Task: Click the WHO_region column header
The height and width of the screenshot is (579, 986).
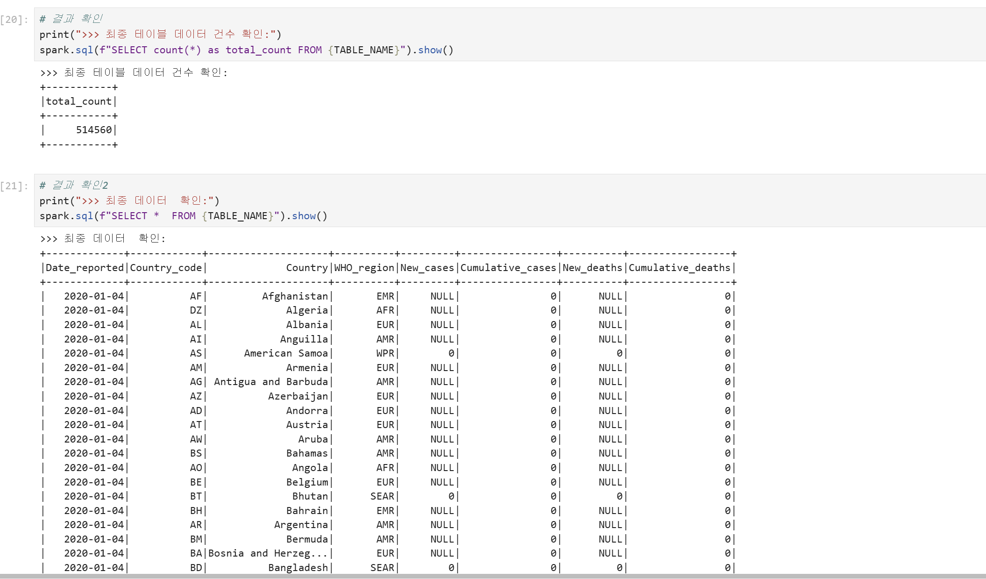Action: point(364,268)
